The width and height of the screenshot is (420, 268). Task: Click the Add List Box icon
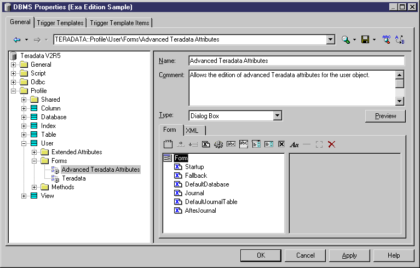coord(269,144)
